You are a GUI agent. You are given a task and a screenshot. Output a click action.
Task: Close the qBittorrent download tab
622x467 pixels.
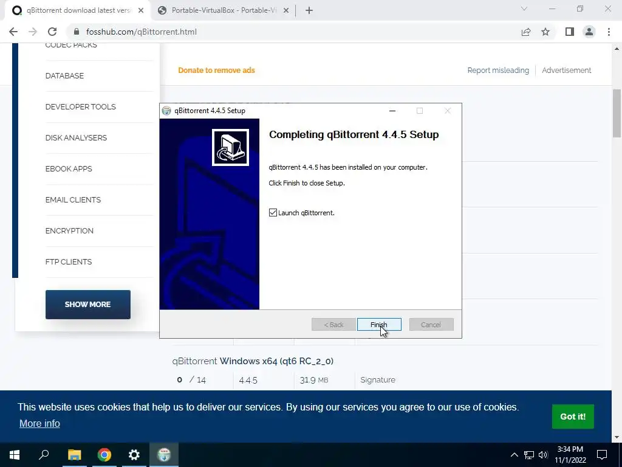141,10
